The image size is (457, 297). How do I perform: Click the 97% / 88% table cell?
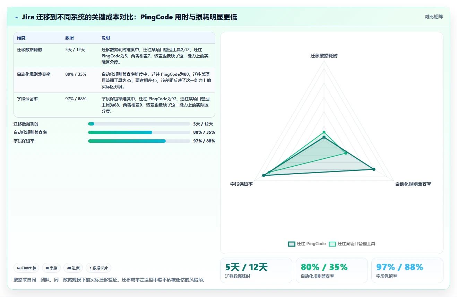click(x=76, y=99)
